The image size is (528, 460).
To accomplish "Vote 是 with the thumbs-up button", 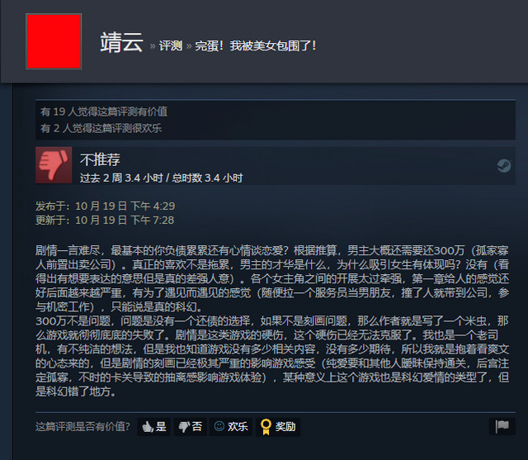I will (154, 427).
